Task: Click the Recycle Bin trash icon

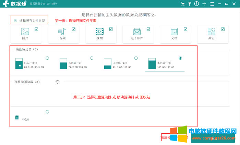Action: [17, 118]
